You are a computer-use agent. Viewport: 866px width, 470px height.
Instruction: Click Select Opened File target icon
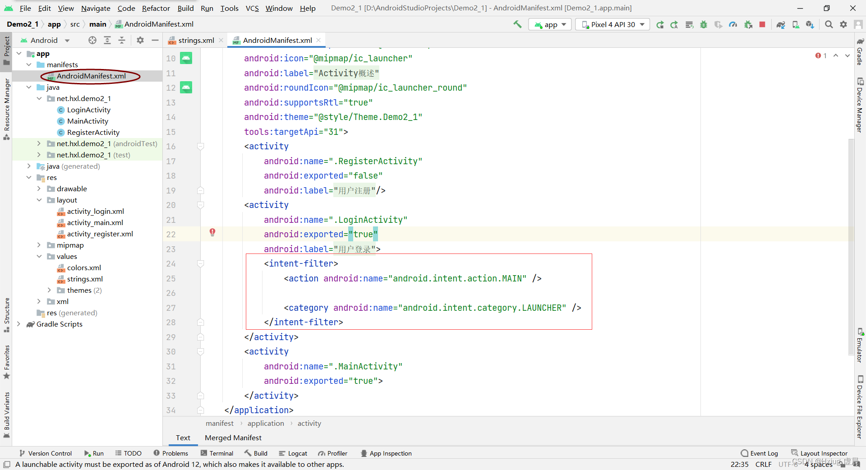click(x=92, y=40)
